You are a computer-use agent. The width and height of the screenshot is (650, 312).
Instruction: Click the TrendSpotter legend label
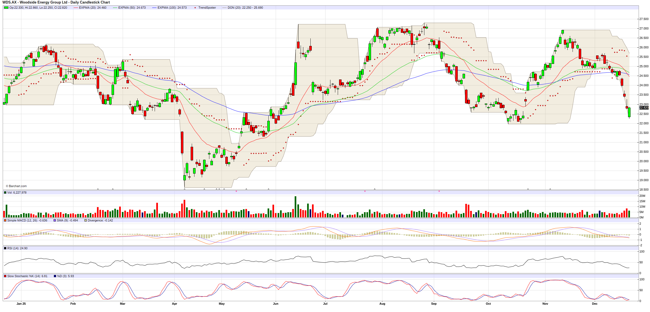(x=207, y=8)
